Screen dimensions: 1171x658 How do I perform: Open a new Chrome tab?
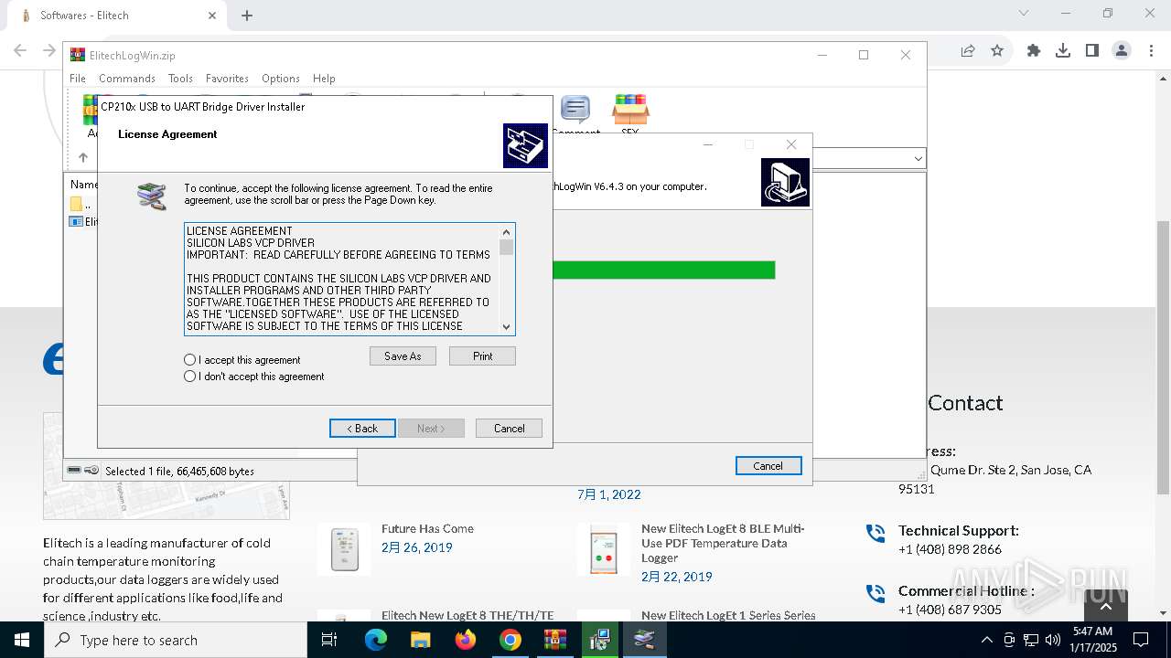click(247, 16)
